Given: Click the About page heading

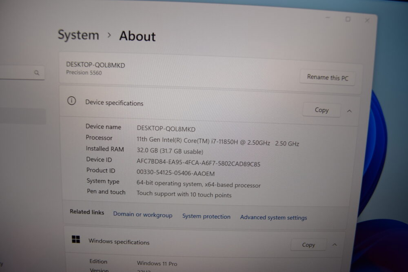Looking at the screenshot, I should coord(137,36).
